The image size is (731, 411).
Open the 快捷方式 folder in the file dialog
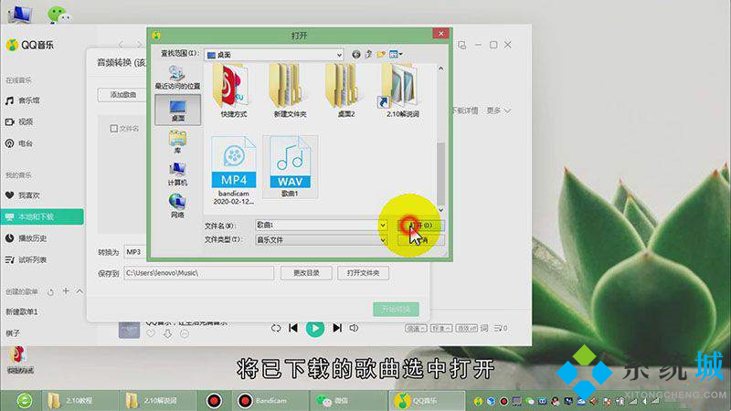point(233,90)
